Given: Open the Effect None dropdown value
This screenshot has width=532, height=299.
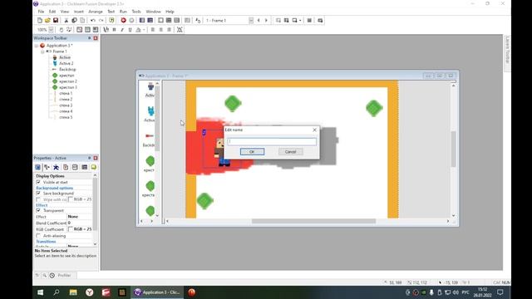Looking at the screenshot, I should click(80, 217).
